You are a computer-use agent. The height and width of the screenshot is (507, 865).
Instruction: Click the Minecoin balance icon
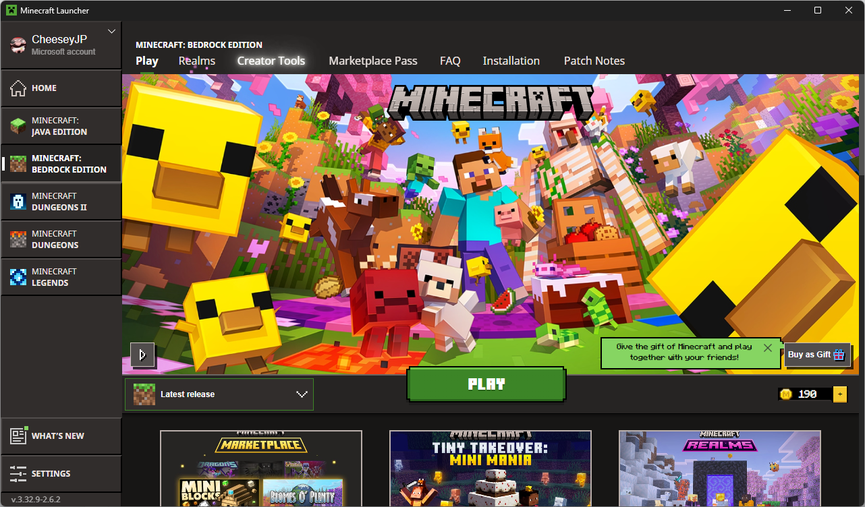click(x=785, y=394)
